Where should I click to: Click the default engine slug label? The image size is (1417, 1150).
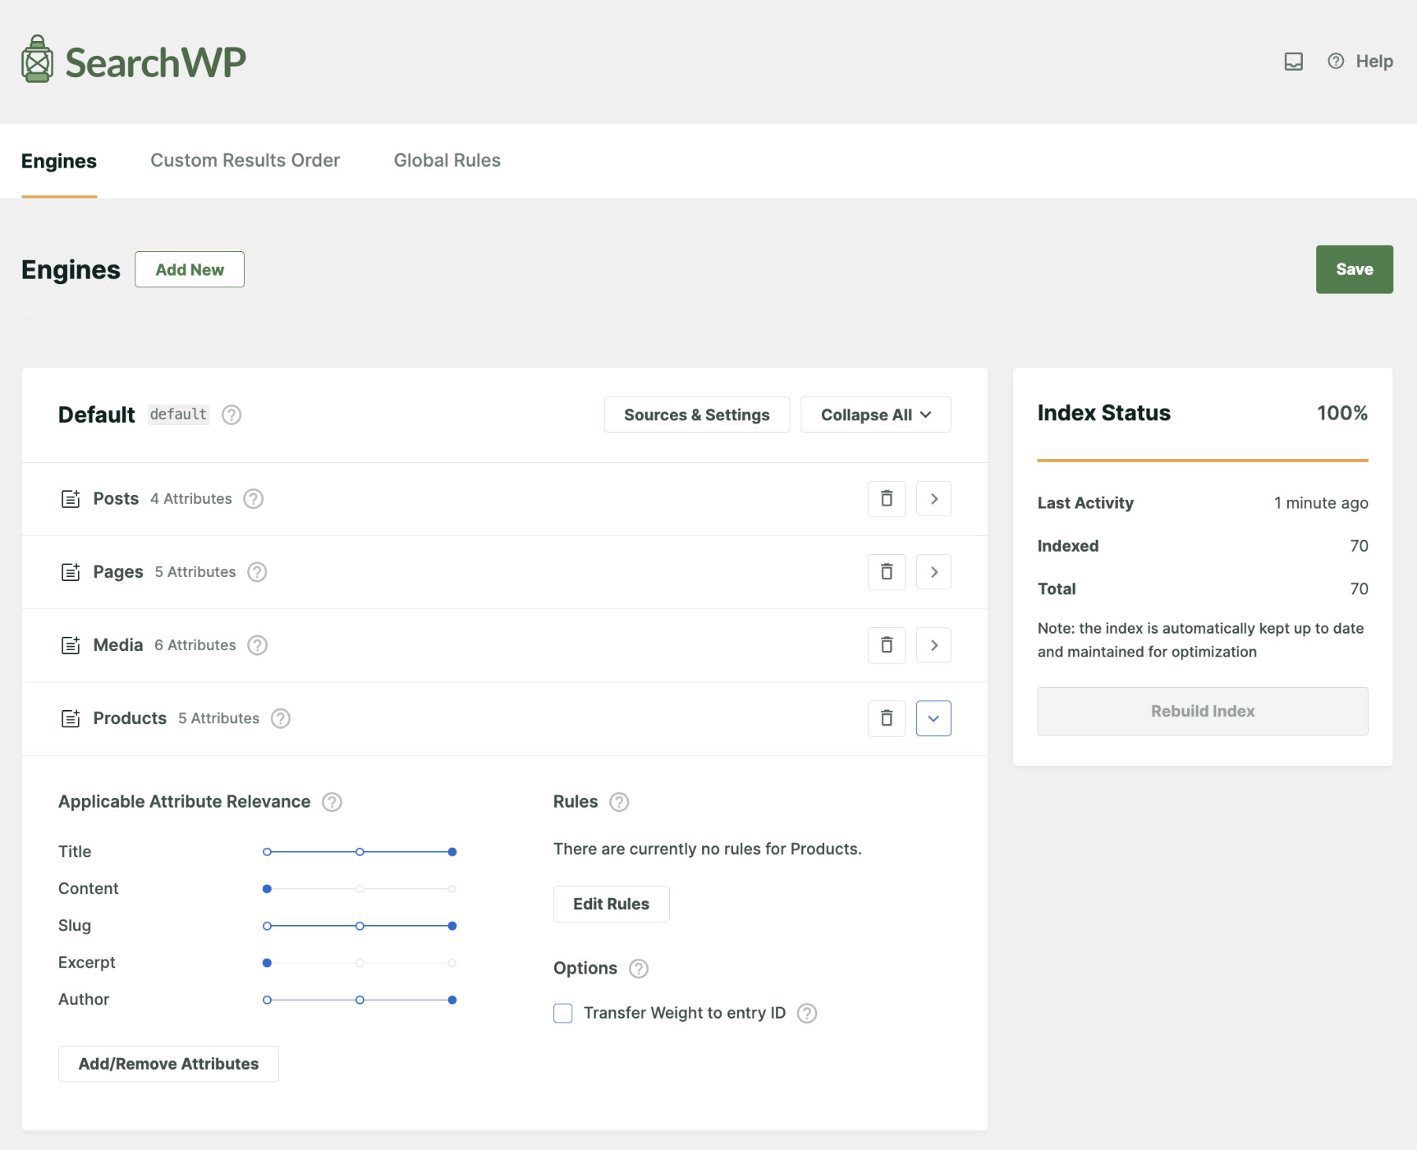pyautogui.click(x=179, y=415)
